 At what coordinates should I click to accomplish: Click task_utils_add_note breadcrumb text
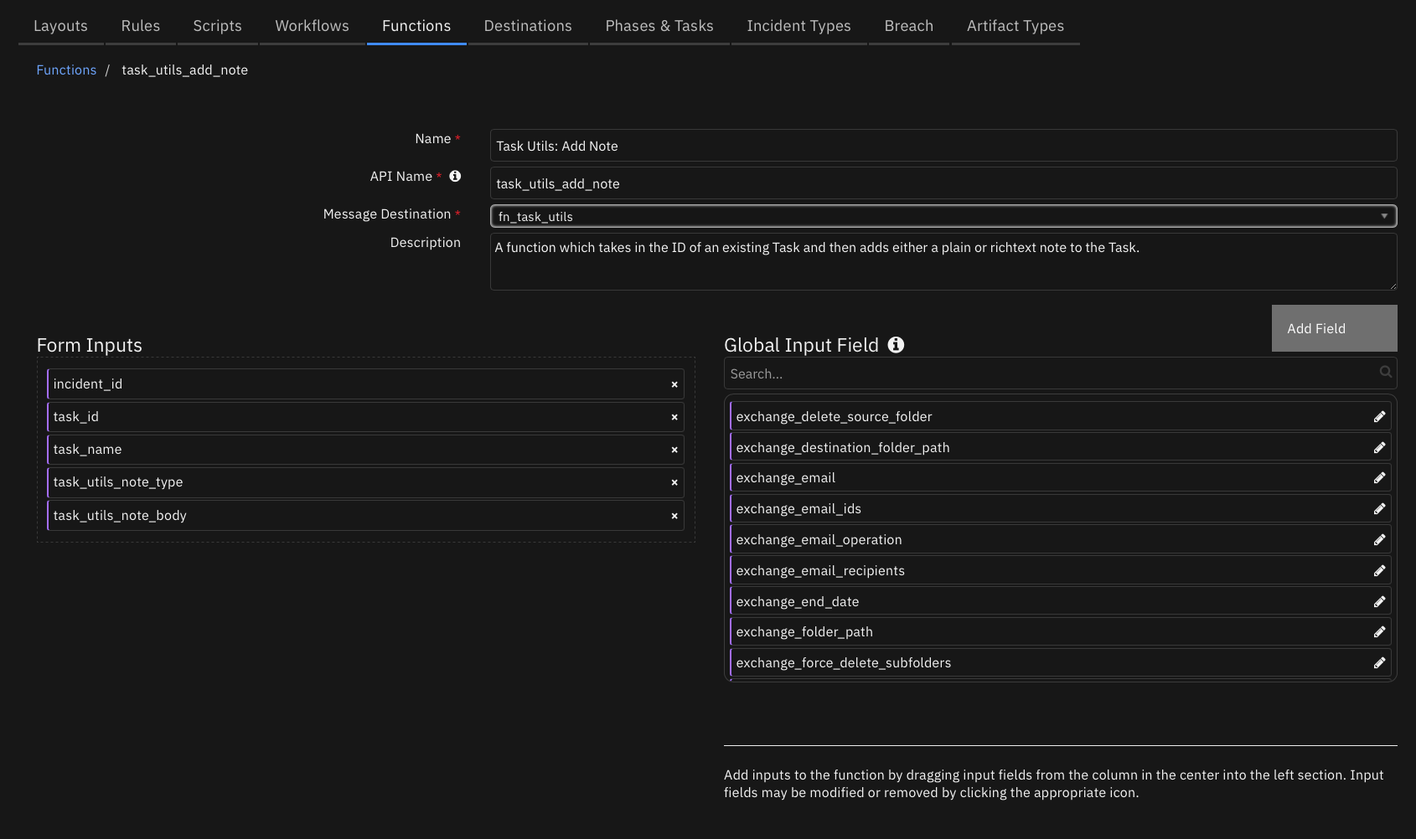click(185, 70)
